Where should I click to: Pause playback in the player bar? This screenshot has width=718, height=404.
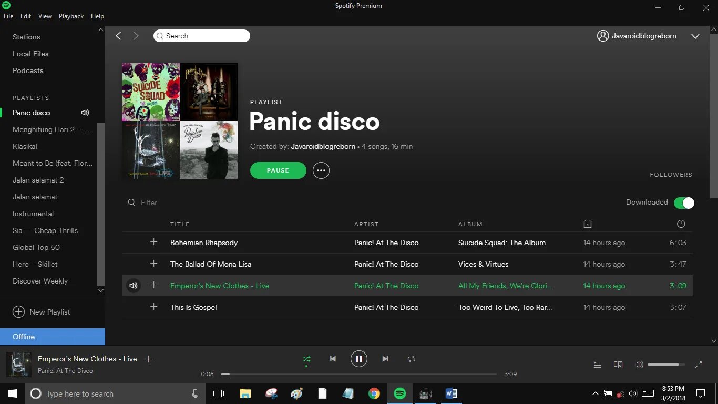pos(359,359)
